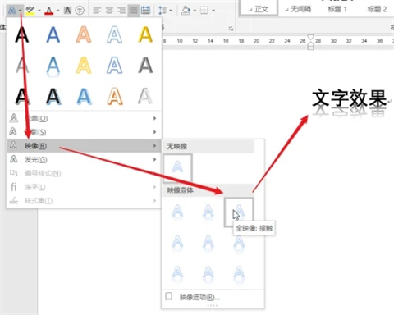Apply the red font color A
Screen dimensions: 394x315
point(48,11)
